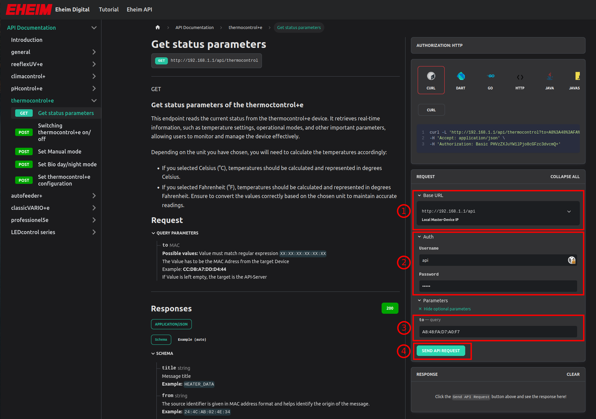This screenshot has height=419, width=596.
Task: Expand the climacontrol+ sidebar section
Action: point(94,76)
